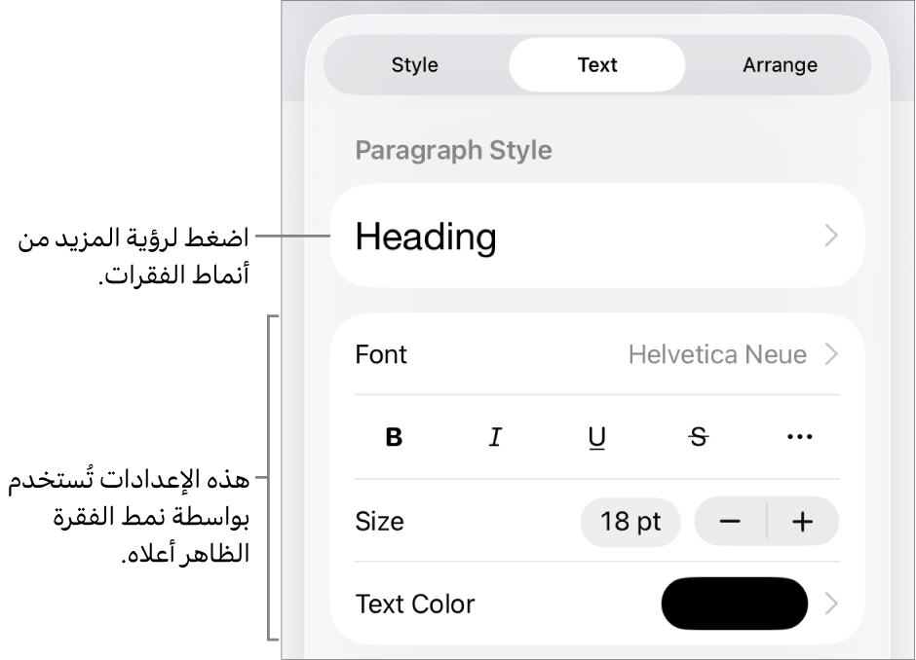Expand font list using Font chevron

coord(831,354)
